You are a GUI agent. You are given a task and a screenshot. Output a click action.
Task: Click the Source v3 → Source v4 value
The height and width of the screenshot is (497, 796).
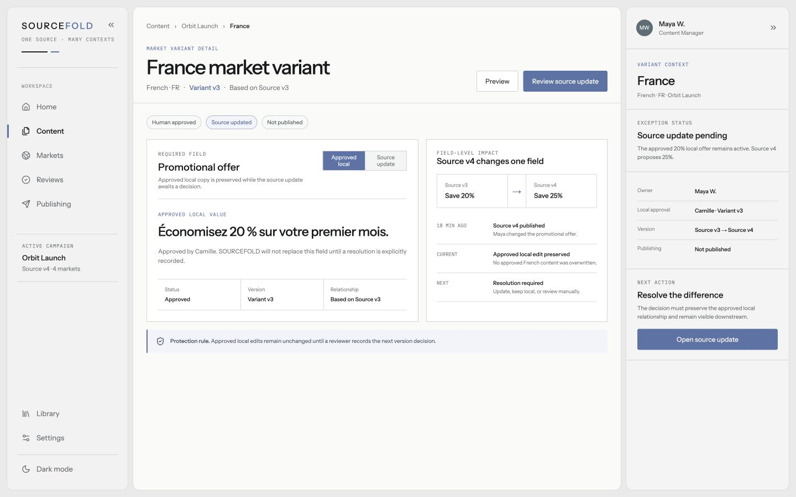(x=724, y=230)
